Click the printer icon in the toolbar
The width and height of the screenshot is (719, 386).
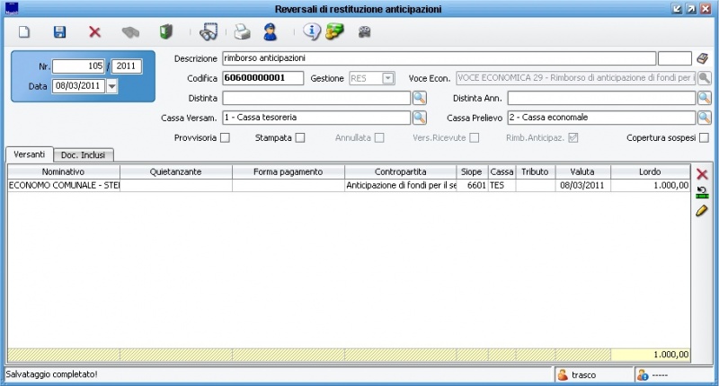pyautogui.click(x=242, y=32)
